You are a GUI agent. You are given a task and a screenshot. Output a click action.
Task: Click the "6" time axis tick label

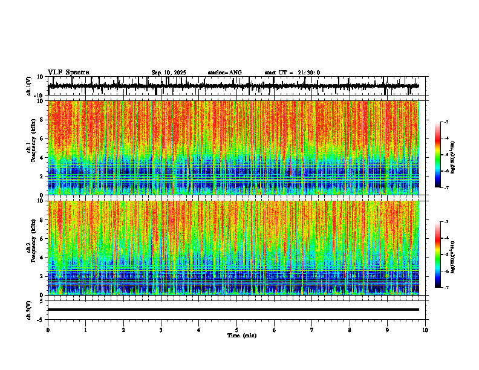tap(274, 330)
